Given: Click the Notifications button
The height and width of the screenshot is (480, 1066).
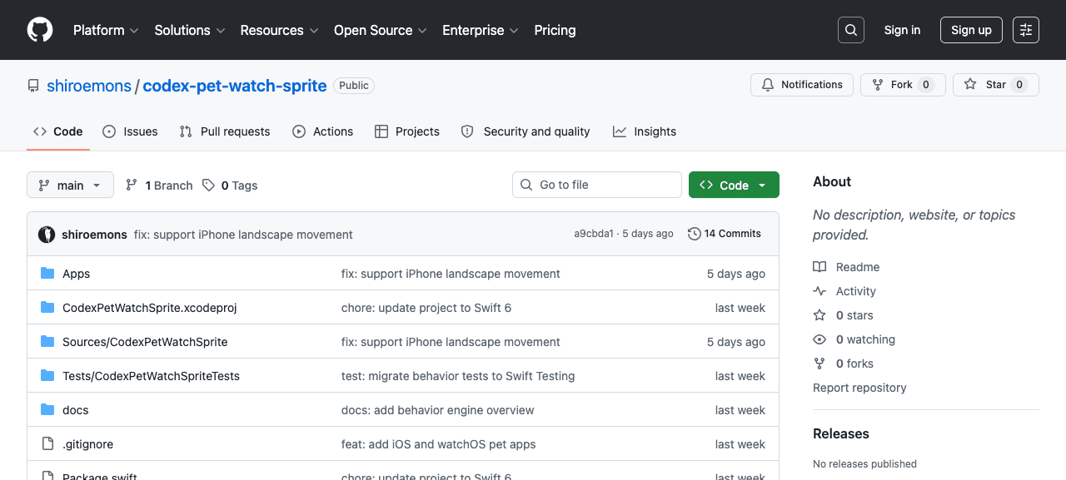Looking at the screenshot, I should (802, 85).
